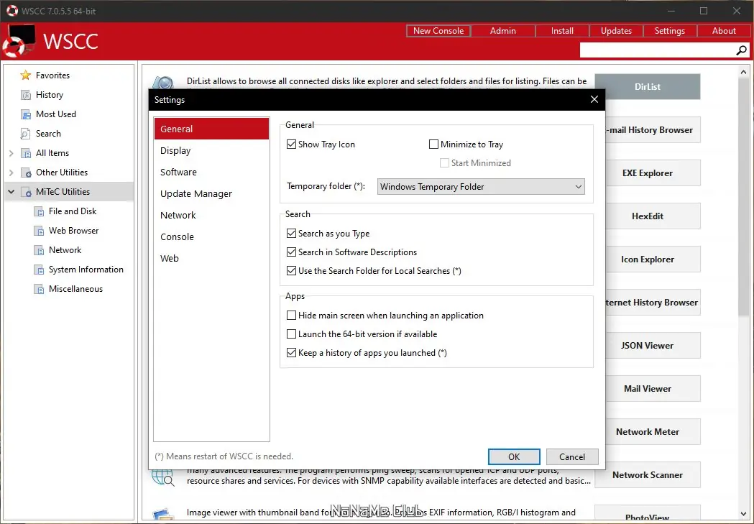
Task: Expand the All Items tree node
Action: click(11, 153)
